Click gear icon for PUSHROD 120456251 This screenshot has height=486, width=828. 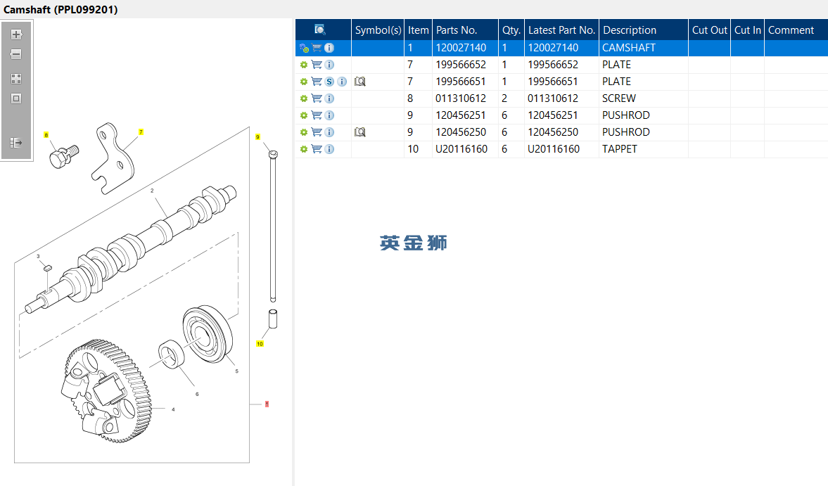point(304,115)
